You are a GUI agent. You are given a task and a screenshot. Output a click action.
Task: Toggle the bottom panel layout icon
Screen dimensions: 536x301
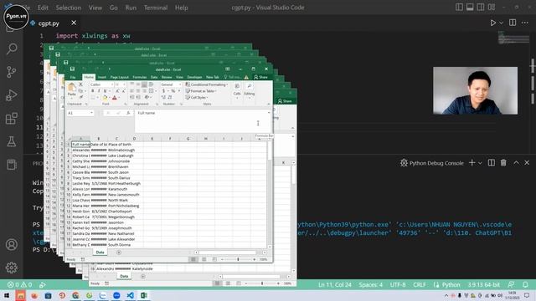tap(470, 8)
